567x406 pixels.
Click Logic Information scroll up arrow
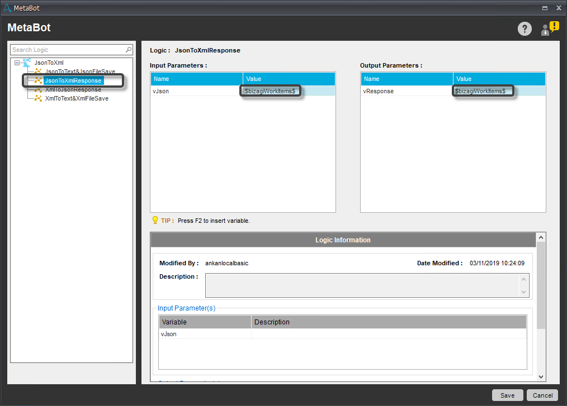[x=541, y=237]
